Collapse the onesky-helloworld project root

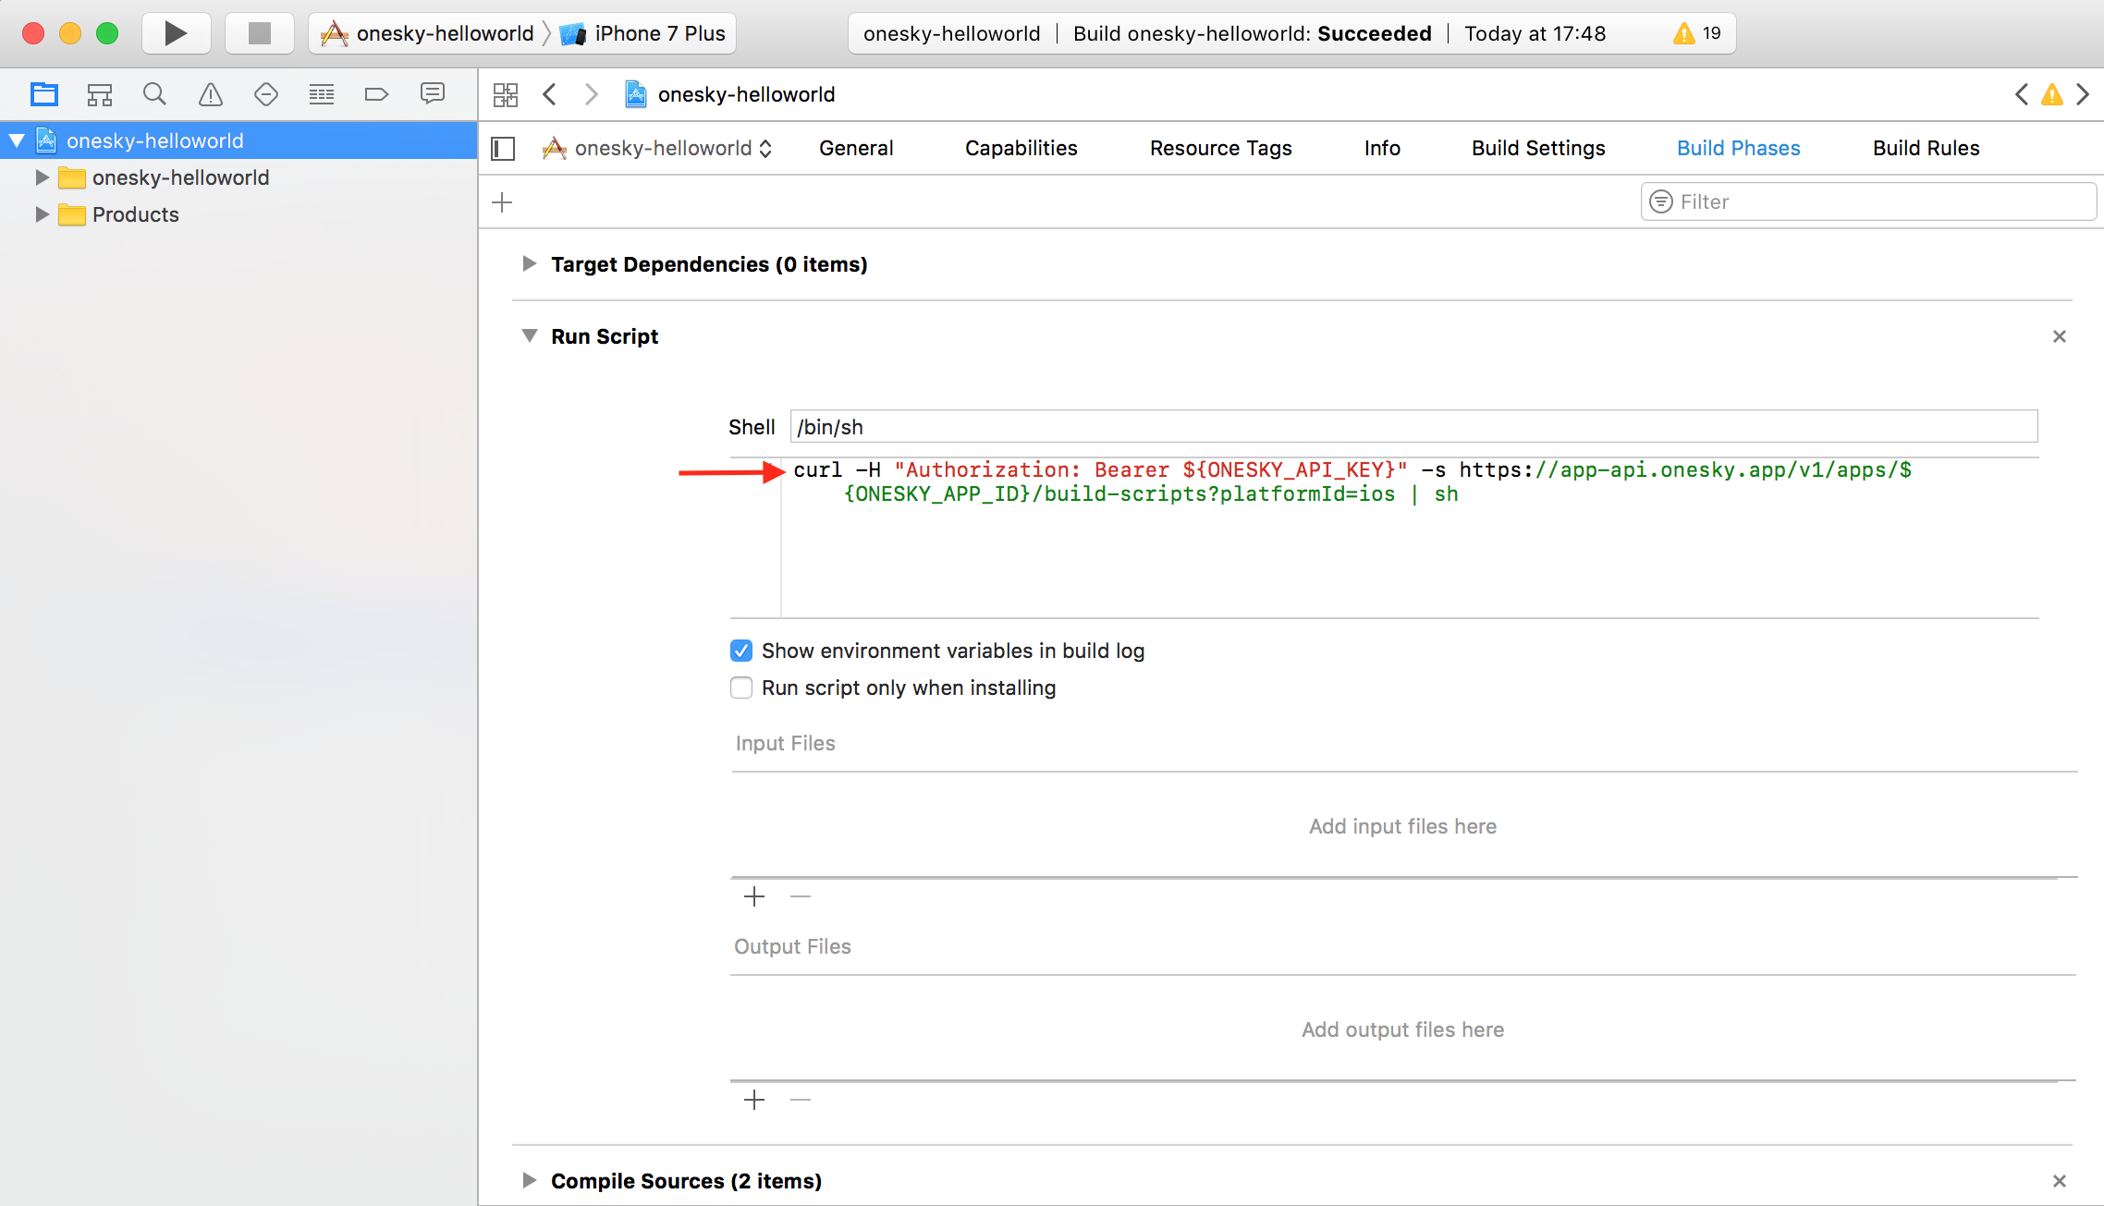[17, 140]
